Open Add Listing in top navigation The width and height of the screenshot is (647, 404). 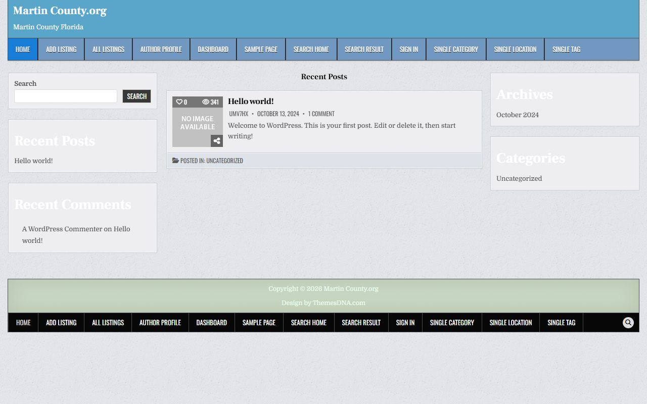(x=61, y=49)
